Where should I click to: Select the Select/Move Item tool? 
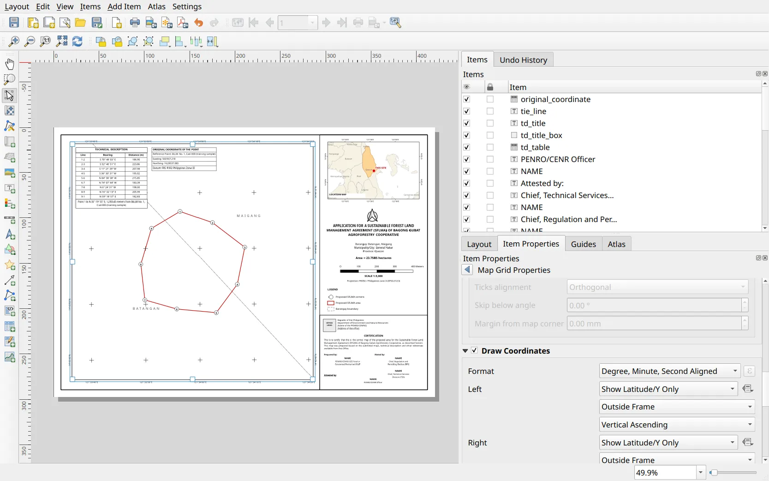9,95
